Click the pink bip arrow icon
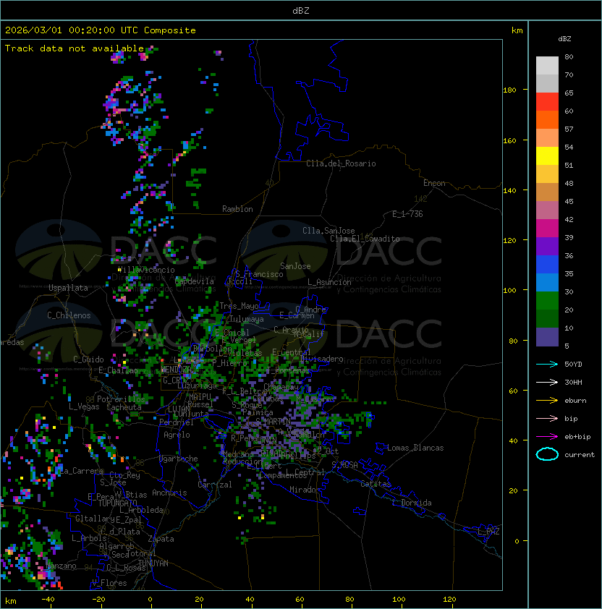This screenshot has width=602, height=609. pos(547,418)
